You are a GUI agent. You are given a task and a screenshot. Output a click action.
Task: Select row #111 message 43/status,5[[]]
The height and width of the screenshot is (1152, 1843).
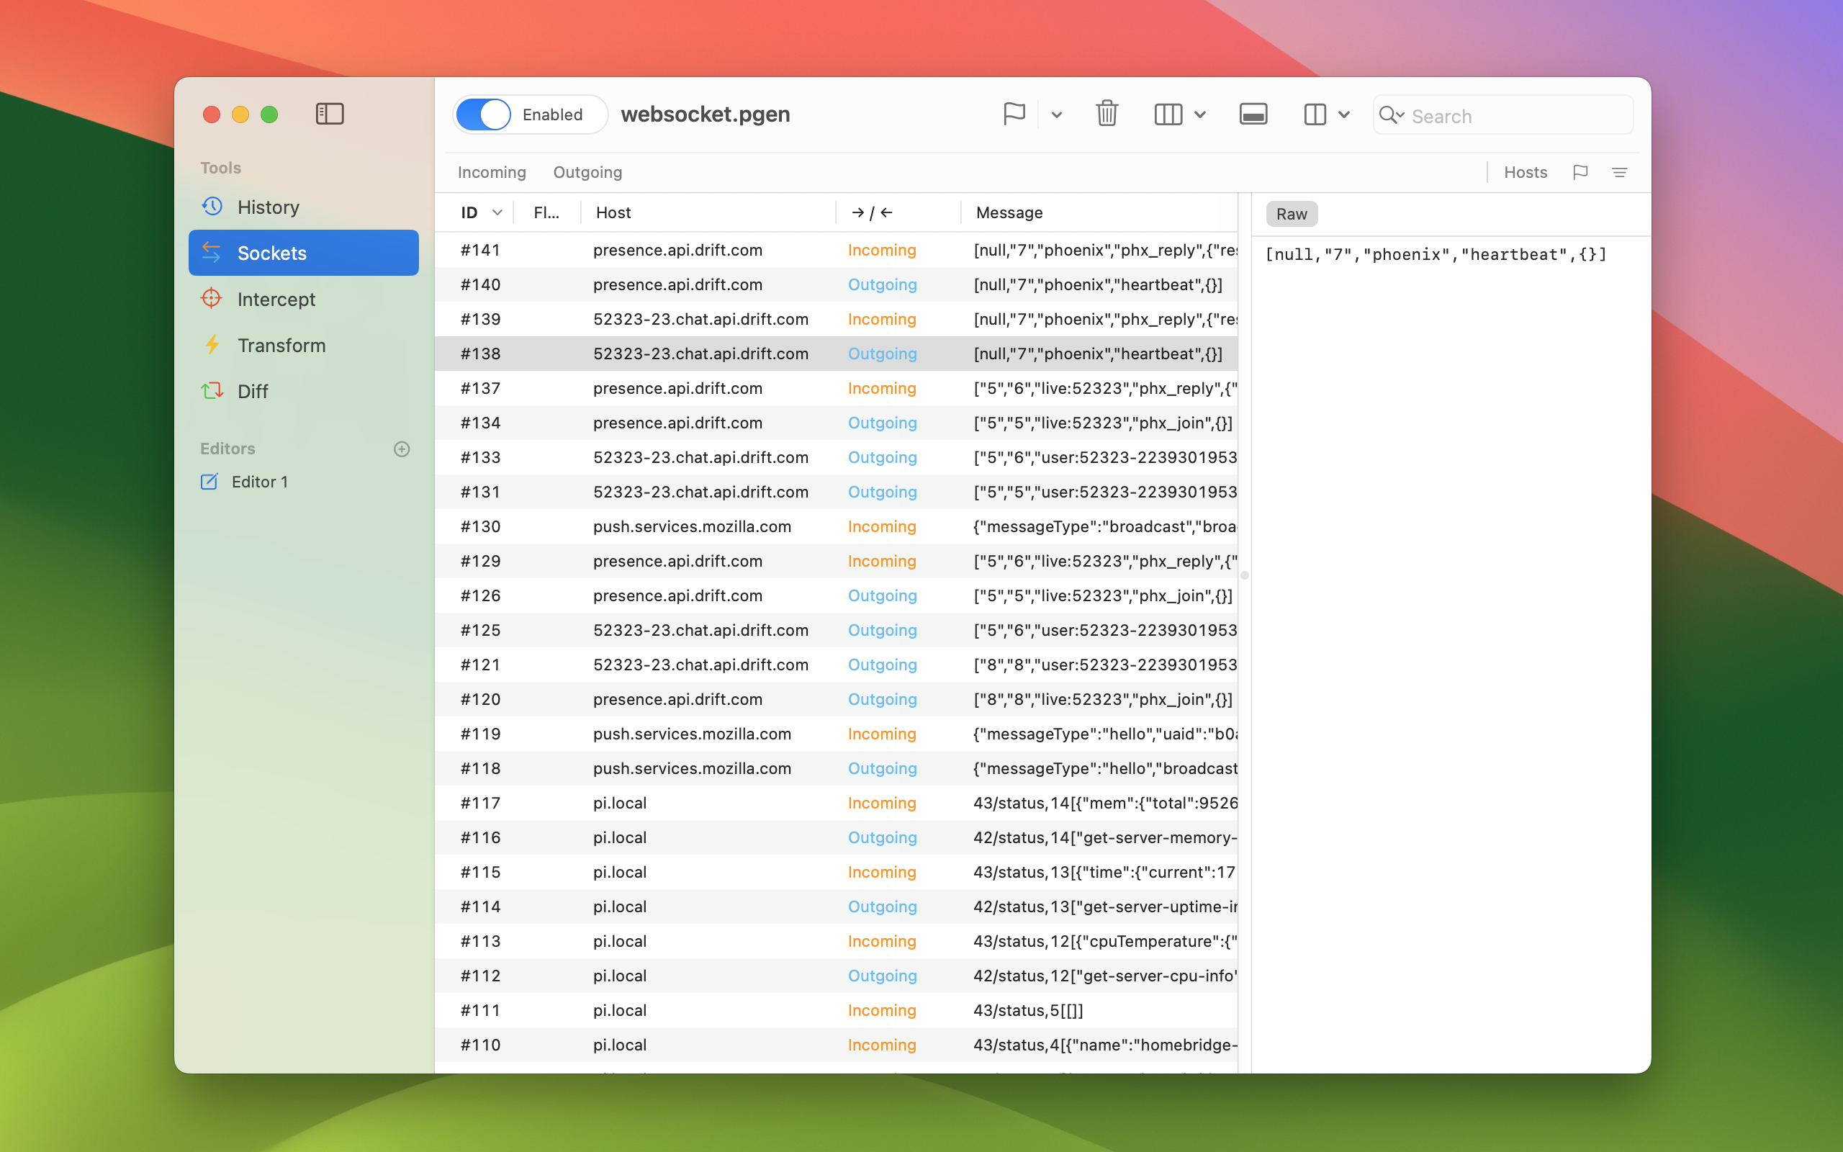pyautogui.click(x=835, y=1009)
